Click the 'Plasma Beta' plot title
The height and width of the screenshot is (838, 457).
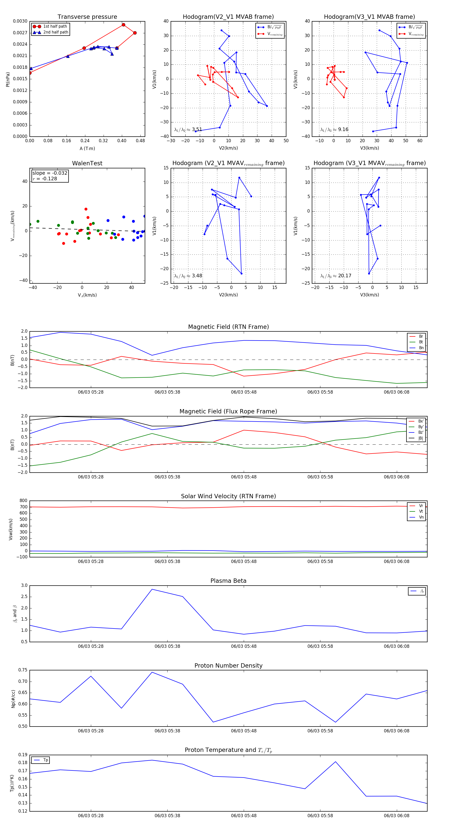pyautogui.click(x=228, y=581)
